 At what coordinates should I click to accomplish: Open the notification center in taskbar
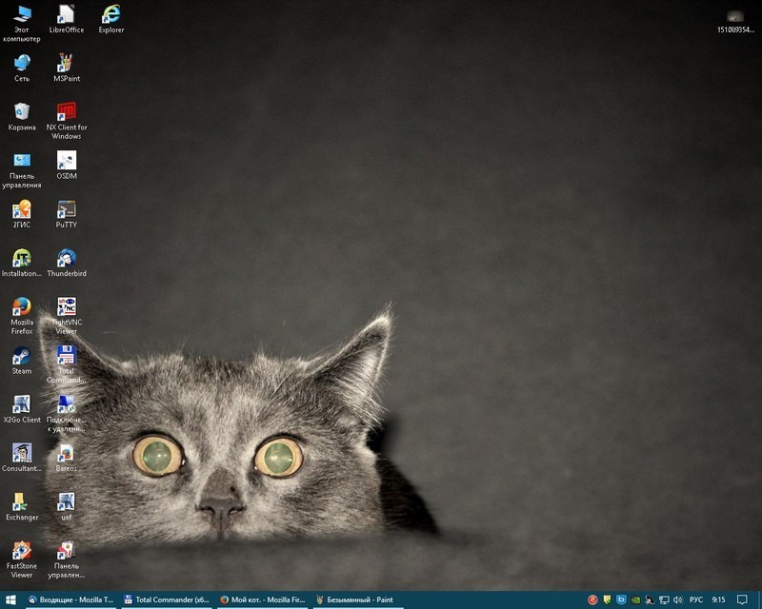coord(742,599)
